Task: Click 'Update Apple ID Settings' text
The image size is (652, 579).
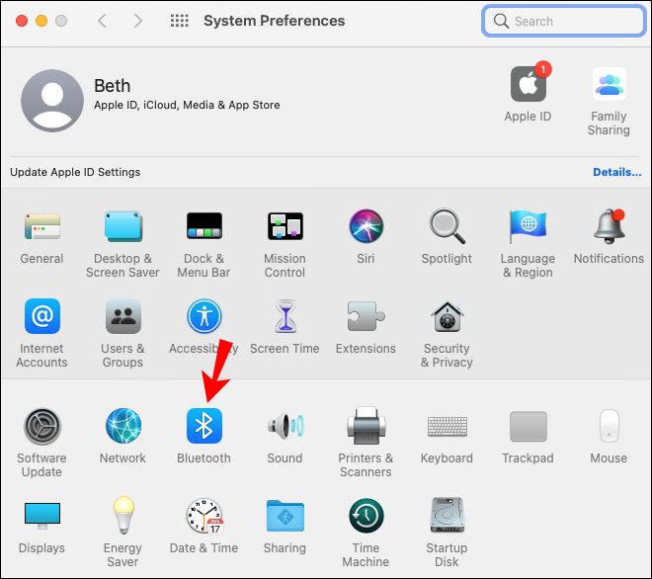Action: click(x=75, y=172)
